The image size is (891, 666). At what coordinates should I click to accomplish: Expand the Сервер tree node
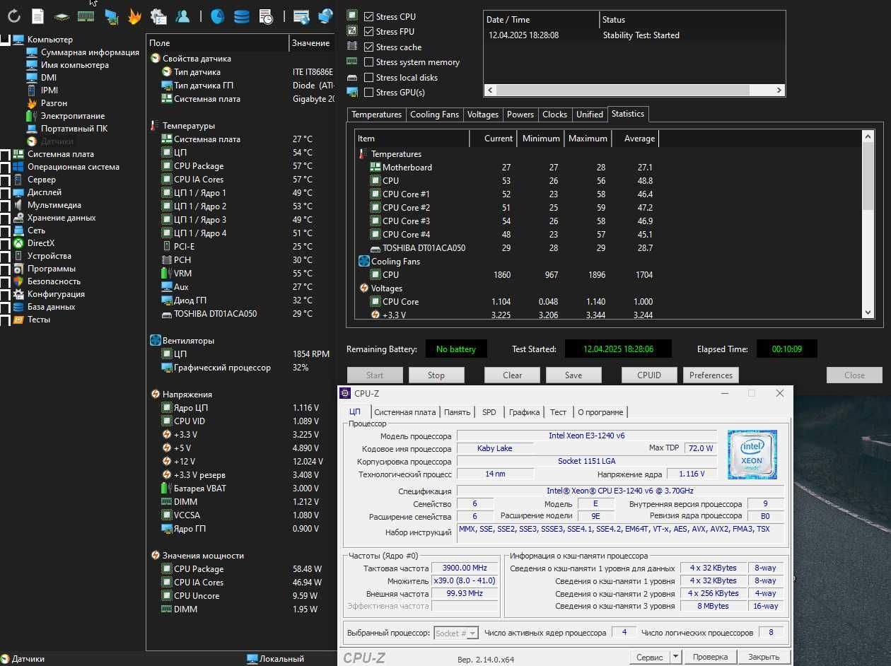coord(5,180)
